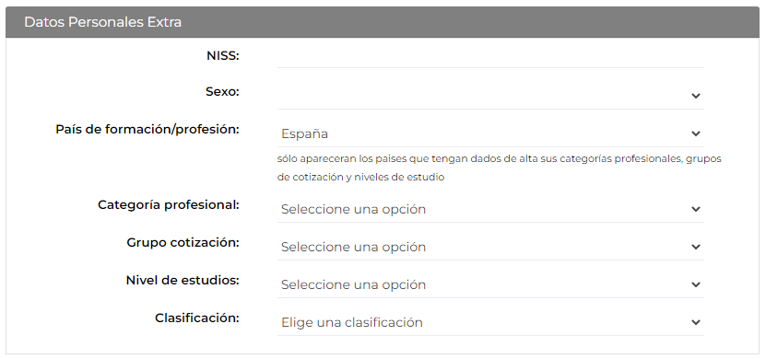Expand the Grupo cotización 'Seleccione una opción' dropdown

490,247
